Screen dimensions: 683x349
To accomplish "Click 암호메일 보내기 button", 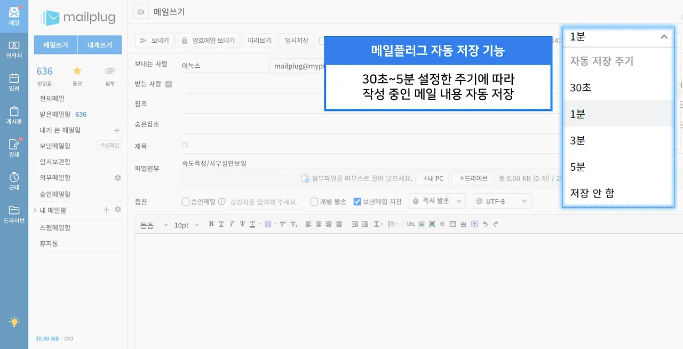I will [208, 40].
